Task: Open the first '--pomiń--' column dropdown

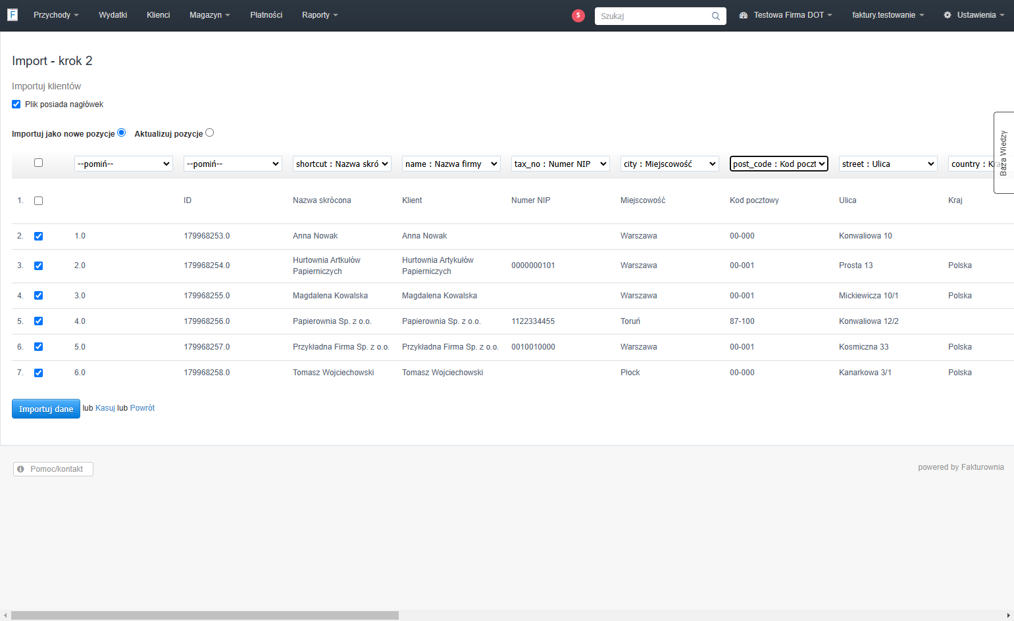Action: 124,164
